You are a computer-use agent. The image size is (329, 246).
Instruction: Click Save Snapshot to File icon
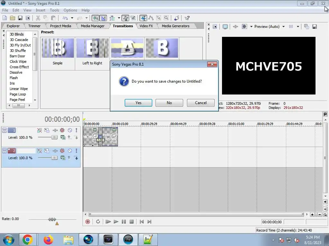coord(314,27)
